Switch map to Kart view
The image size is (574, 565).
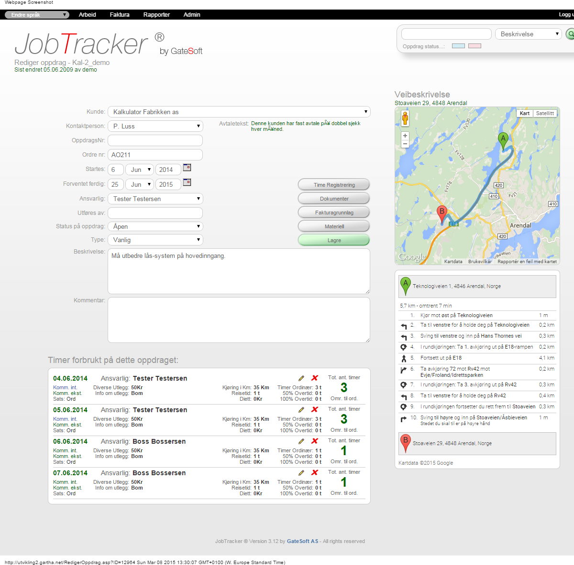[525, 113]
